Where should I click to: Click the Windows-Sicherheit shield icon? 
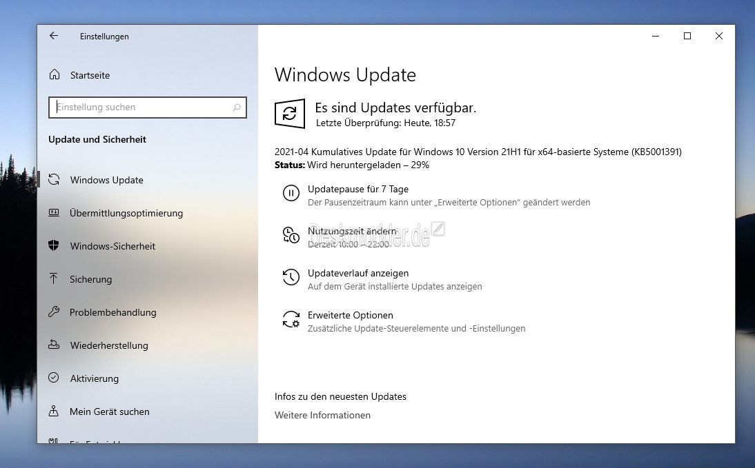53,246
